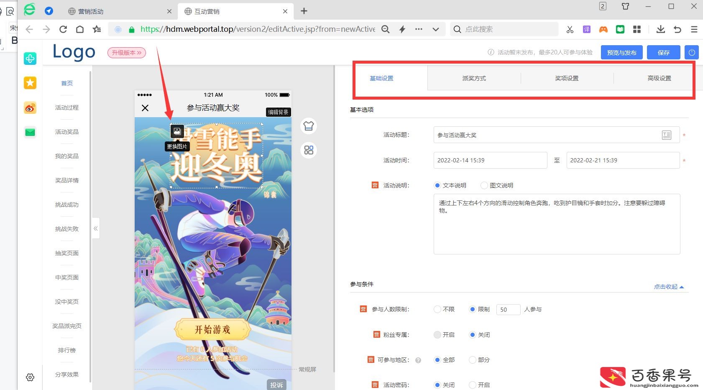Click the grid components icon beside phone preview
Viewport: 703px width, 390px height.
click(x=309, y=150)
